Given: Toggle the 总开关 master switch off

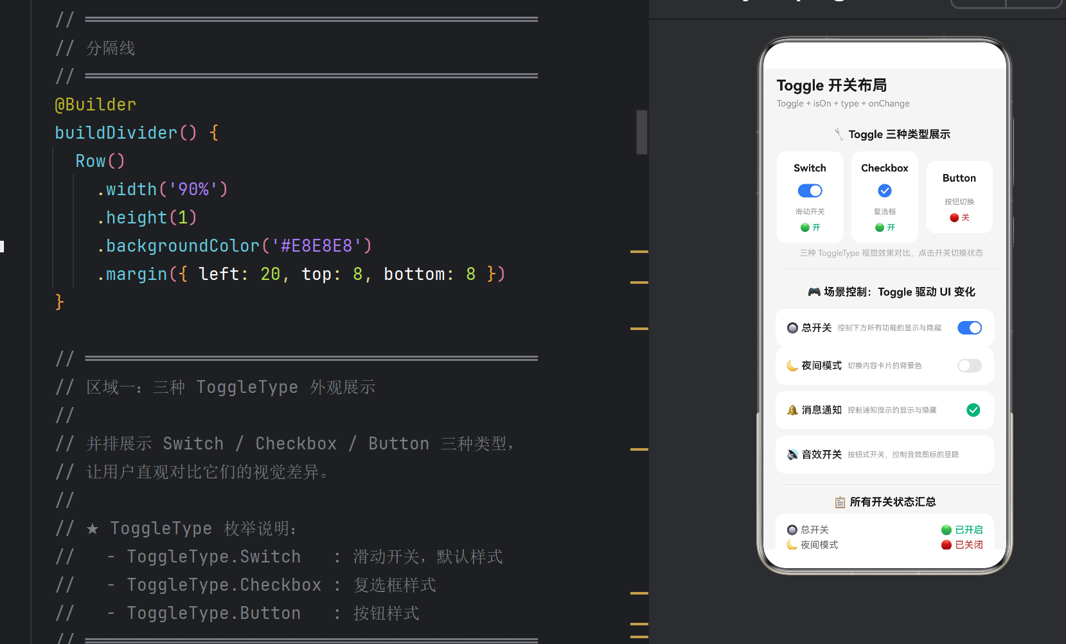Looking at the screenshot, I should (x=970, y=328).
